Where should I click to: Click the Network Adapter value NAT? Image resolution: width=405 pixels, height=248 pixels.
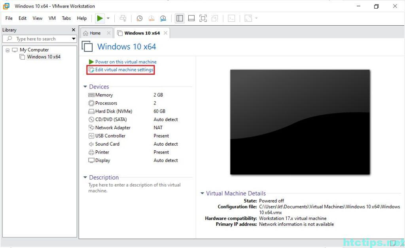[x=158, y=128]
